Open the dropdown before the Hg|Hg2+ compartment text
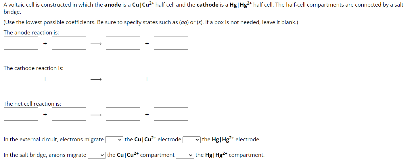Screen dimensions: 416x168 coord(185,155)
